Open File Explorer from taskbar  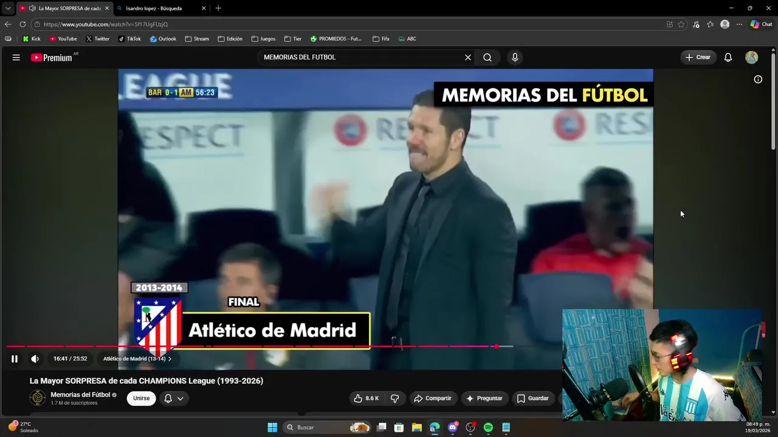[416, 427]
